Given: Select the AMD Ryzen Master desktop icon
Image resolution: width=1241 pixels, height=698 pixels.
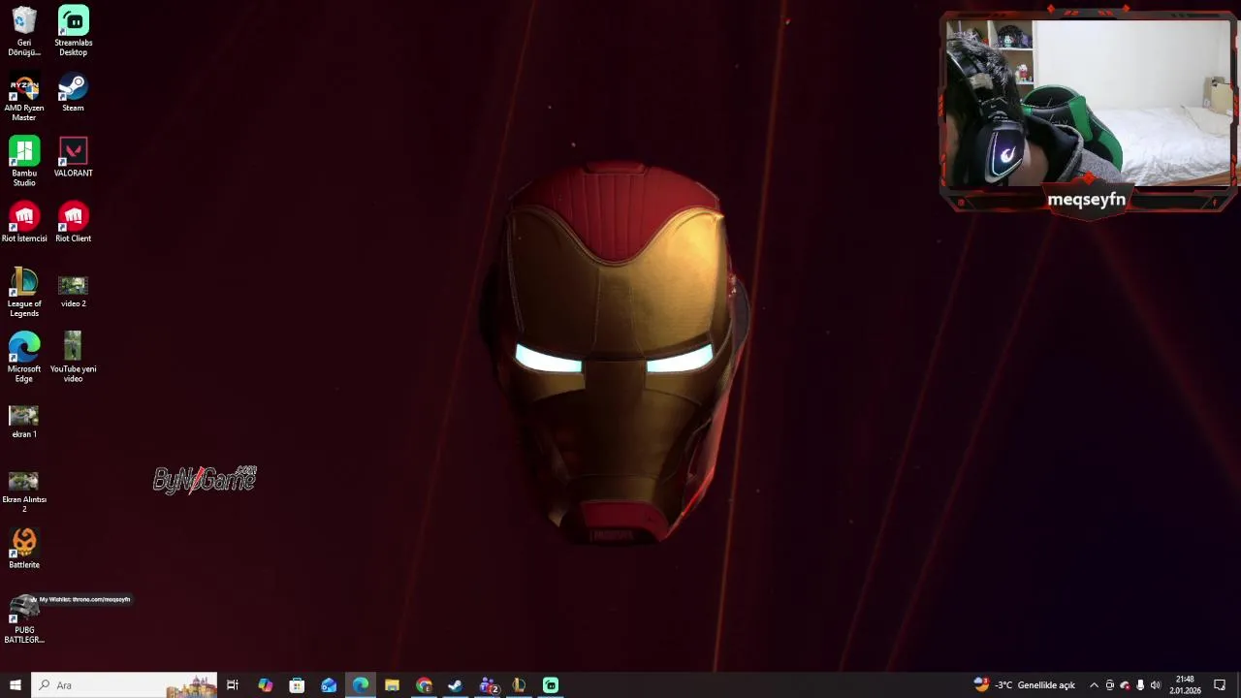Looking at the screenshot, I should coord(24,98).
